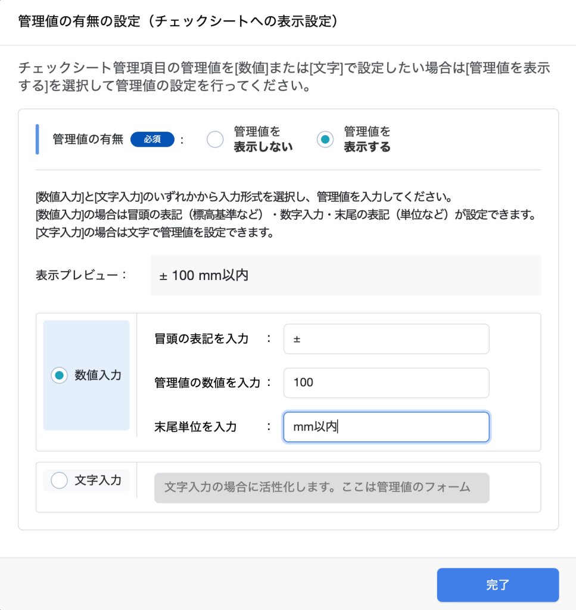
Task: Click the 末尾単位を入力 label
Action: coord(195,427)
